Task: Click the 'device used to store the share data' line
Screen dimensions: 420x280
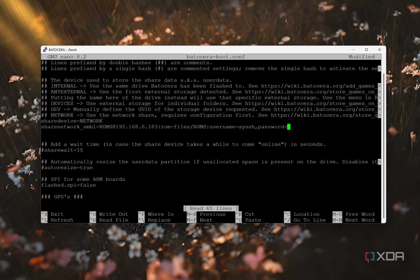Action: click(x=136, y=80)
